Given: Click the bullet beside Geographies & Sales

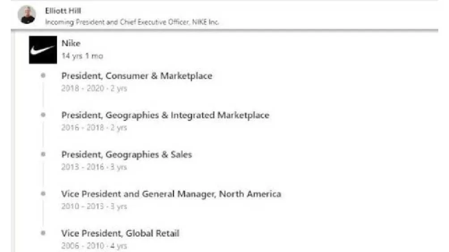Looking at the screenshot, I should pos(43,154).
